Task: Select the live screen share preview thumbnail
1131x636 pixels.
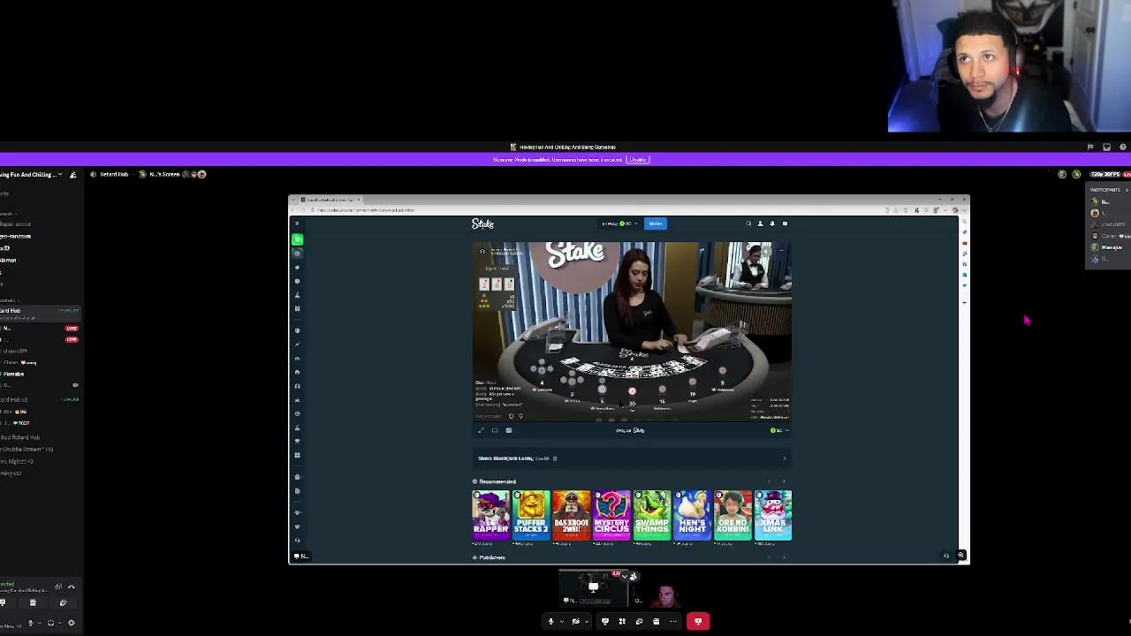Action: [593, 588]
